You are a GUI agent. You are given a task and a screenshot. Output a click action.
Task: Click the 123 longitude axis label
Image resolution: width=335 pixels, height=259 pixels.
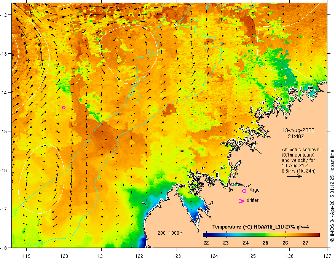(177, 256)
